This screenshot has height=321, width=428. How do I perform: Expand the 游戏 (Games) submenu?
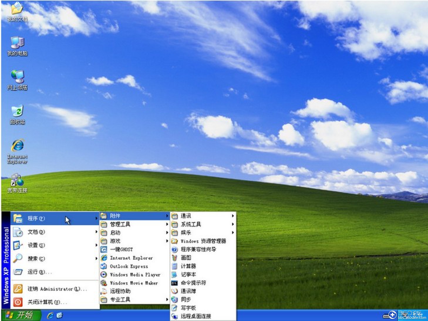(x=116, y=241)
